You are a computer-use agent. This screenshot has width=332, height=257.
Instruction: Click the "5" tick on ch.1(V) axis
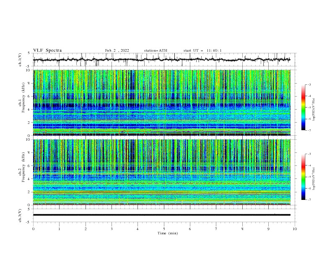pyautogui.click(x=29, y=53)
